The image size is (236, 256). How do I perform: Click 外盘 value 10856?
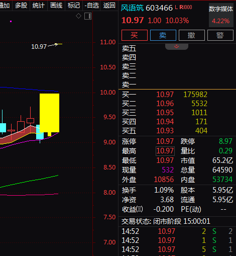[164, 180]
